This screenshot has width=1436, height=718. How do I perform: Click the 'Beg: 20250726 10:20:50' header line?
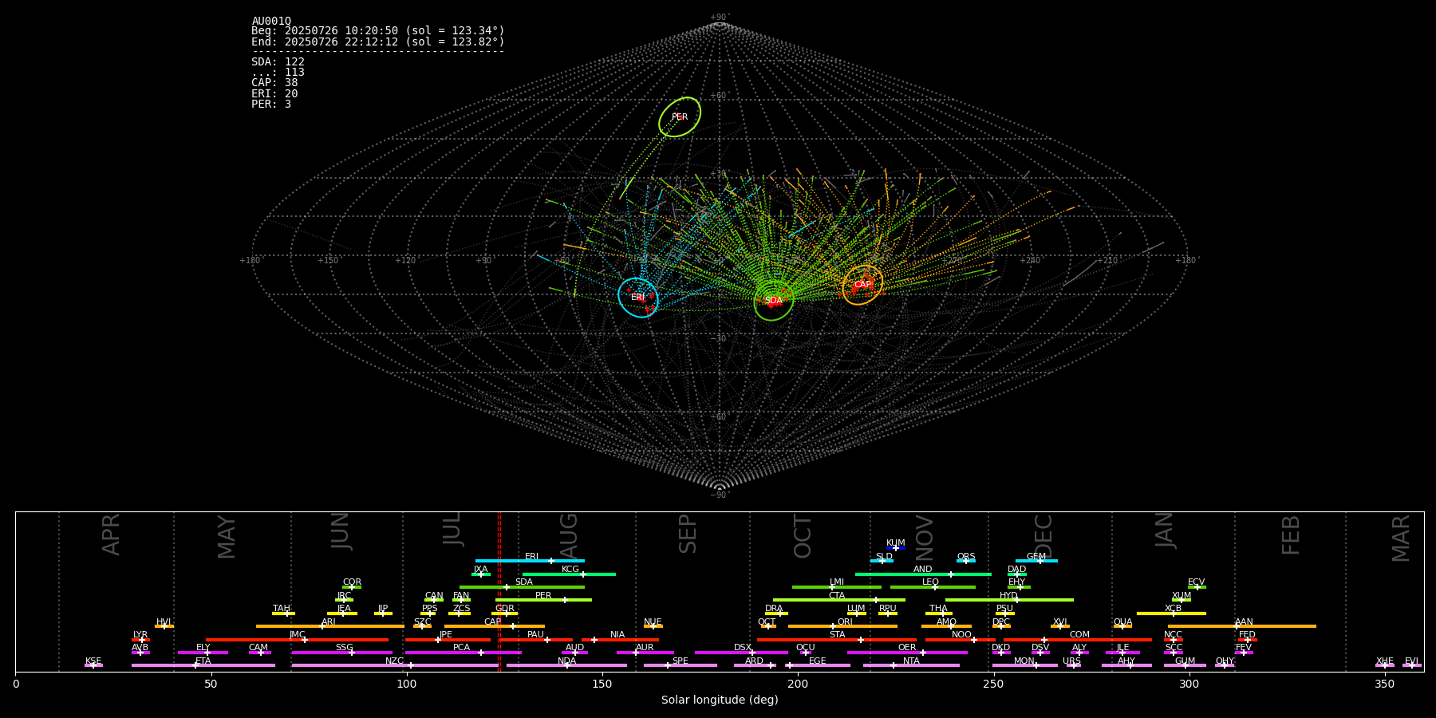click(x=378, y=31)
